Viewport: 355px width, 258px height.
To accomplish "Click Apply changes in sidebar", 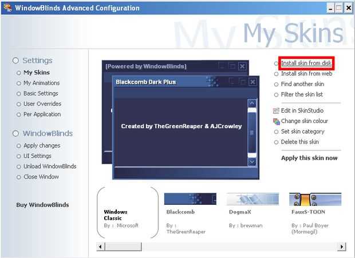I will (42, 145).
